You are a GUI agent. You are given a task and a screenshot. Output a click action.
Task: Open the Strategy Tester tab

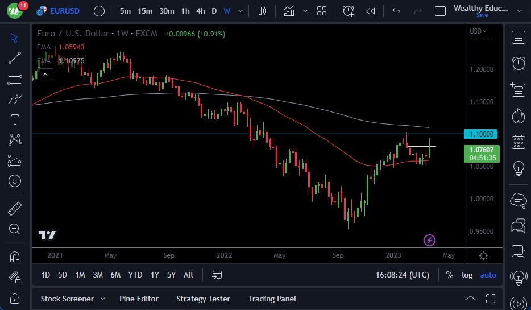click(x=203, y=299)
